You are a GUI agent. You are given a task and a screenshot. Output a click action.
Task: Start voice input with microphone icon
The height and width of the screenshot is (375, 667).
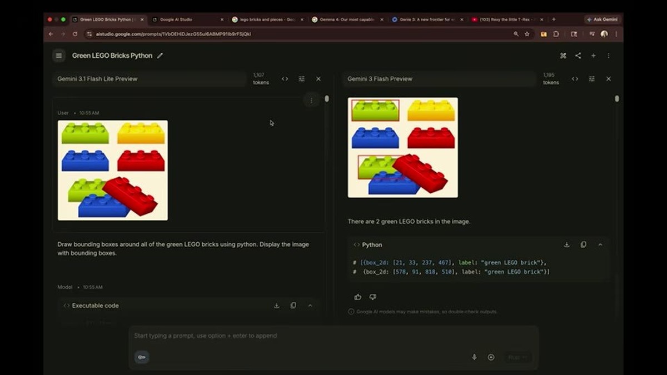[x=474, y=357]
